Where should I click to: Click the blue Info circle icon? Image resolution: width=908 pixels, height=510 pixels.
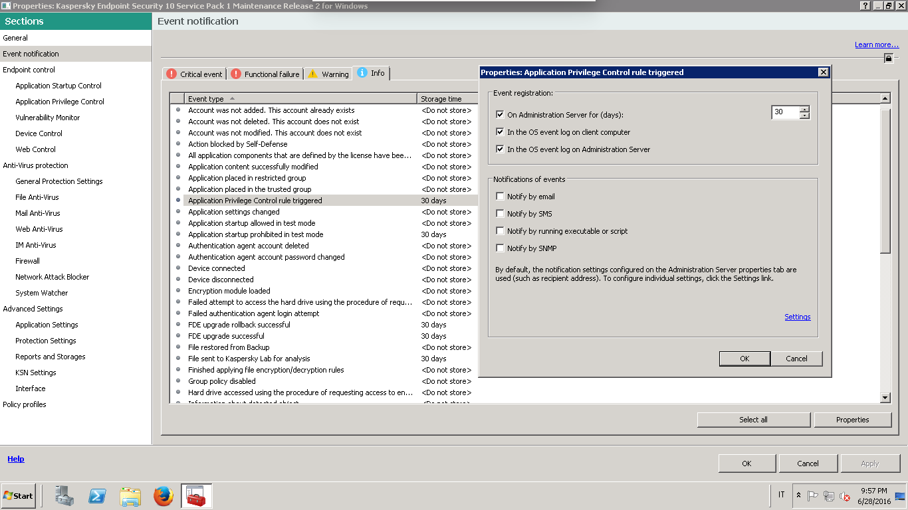362,73
